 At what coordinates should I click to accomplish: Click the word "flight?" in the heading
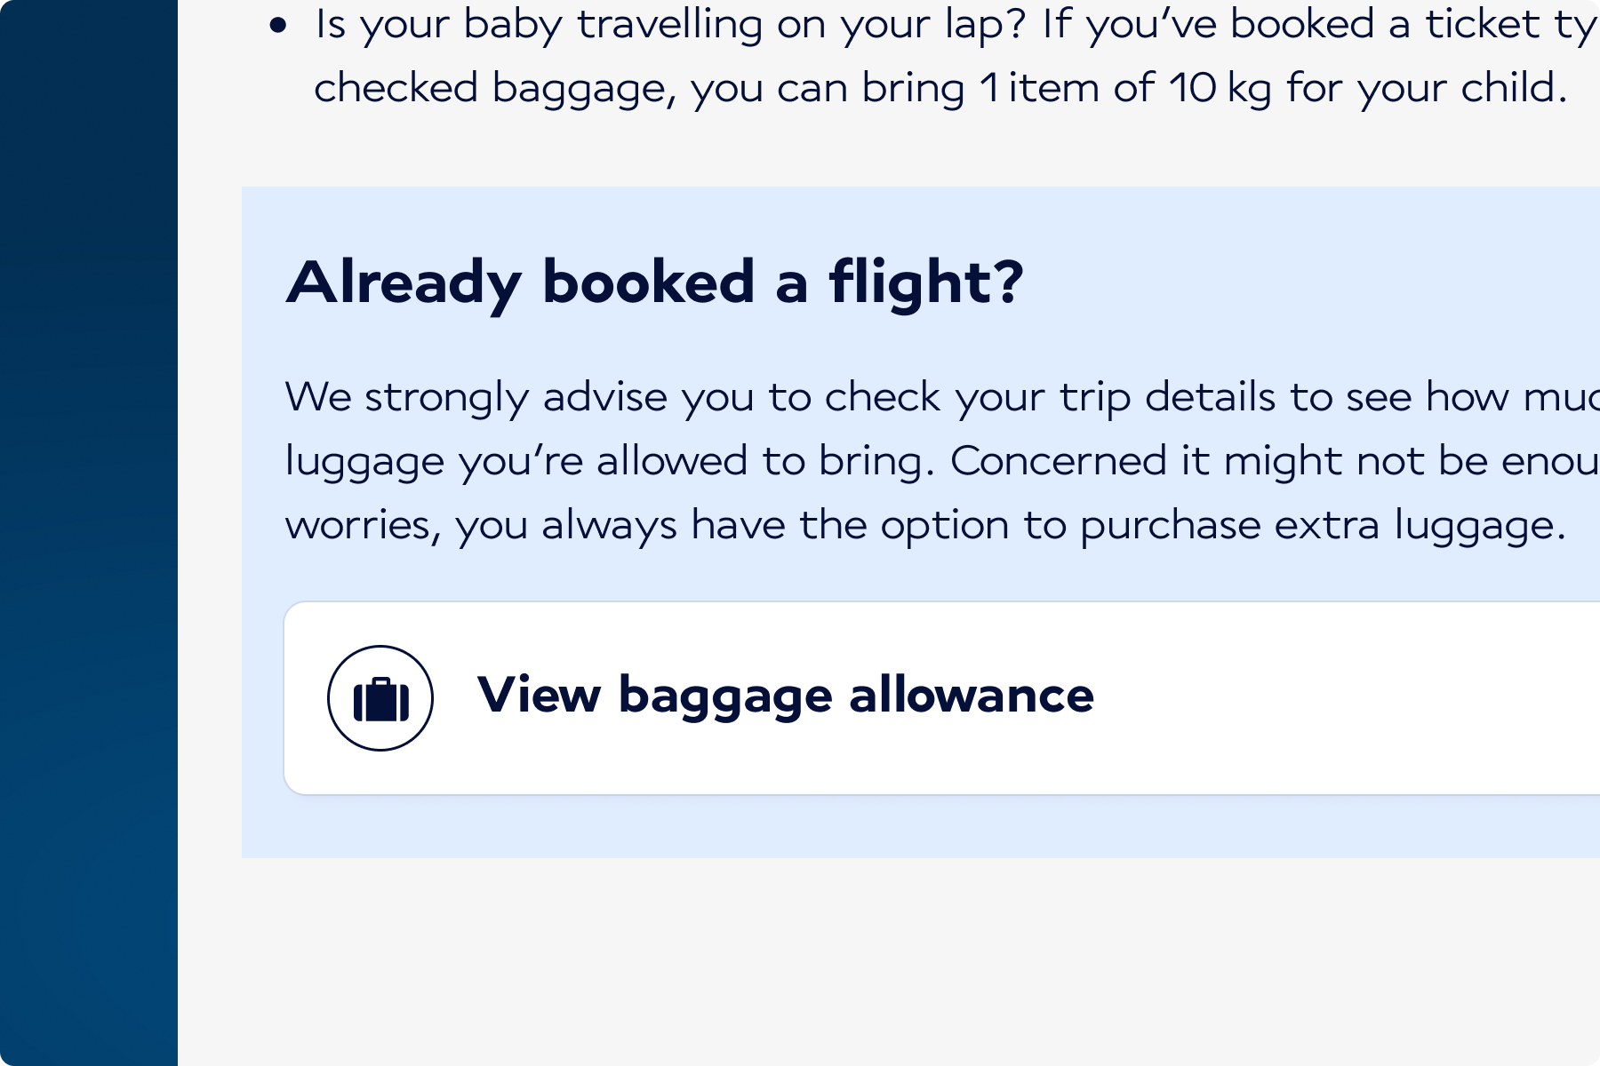pyautogui.click(x=925, y=282)
